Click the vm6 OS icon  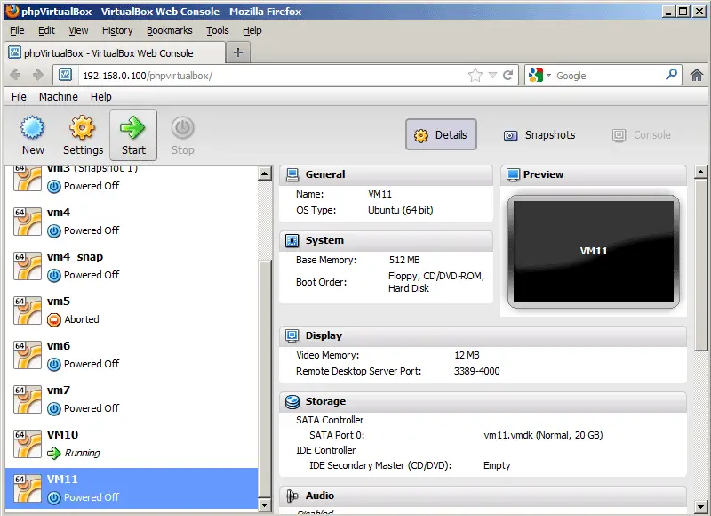coord(28,355)
